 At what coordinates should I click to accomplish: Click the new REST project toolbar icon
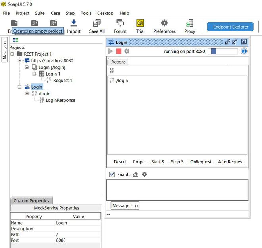(x=54, y=23)
